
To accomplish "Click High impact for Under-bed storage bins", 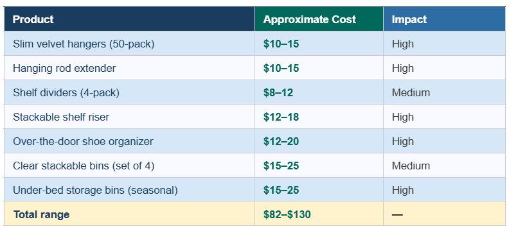I will coord(403,190).
